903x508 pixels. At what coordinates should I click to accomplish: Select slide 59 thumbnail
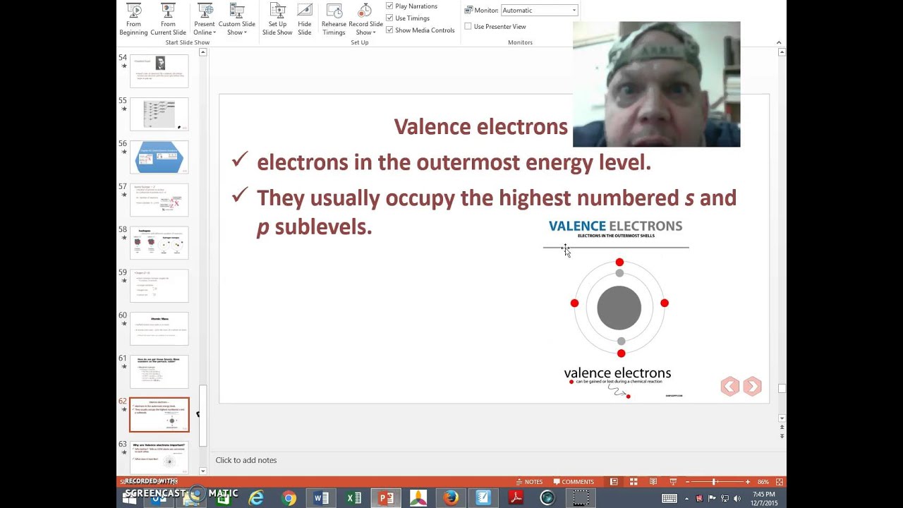[159, 286]
